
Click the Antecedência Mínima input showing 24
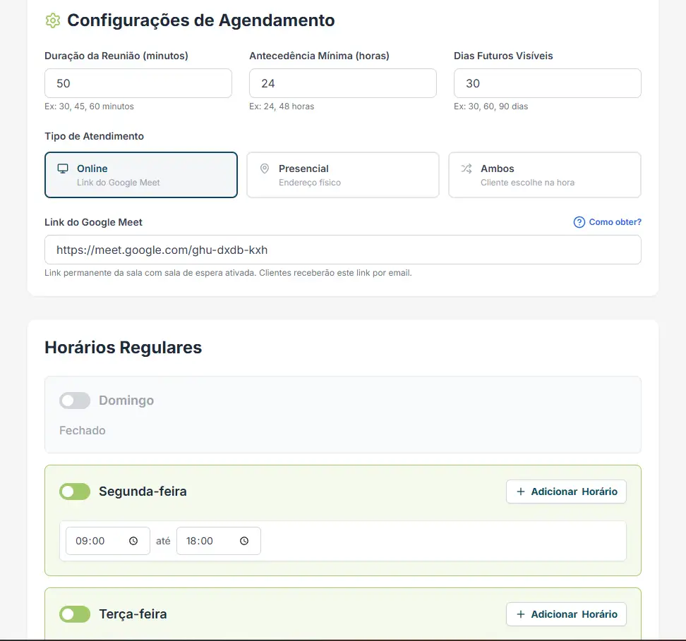(343, 83)
